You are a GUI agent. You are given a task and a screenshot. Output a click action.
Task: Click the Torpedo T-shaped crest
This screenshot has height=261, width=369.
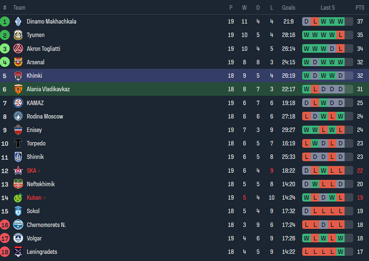pos(18,143)
